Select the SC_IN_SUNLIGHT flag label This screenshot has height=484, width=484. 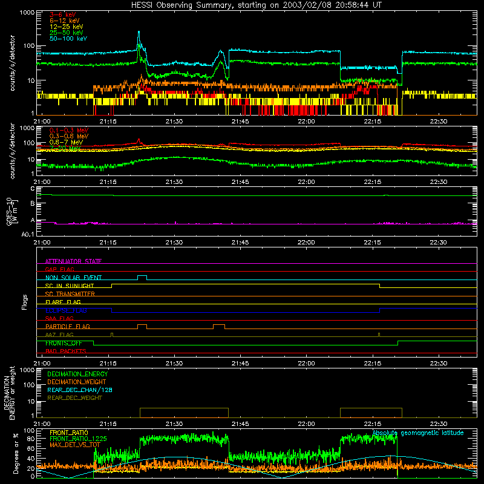pos(70,286)
